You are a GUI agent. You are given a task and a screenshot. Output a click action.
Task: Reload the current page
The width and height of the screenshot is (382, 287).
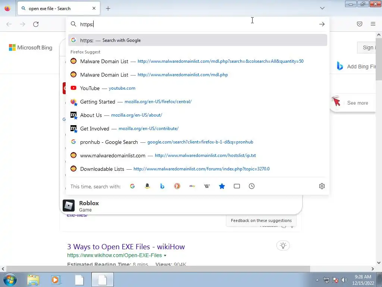[x=36, y=24]
